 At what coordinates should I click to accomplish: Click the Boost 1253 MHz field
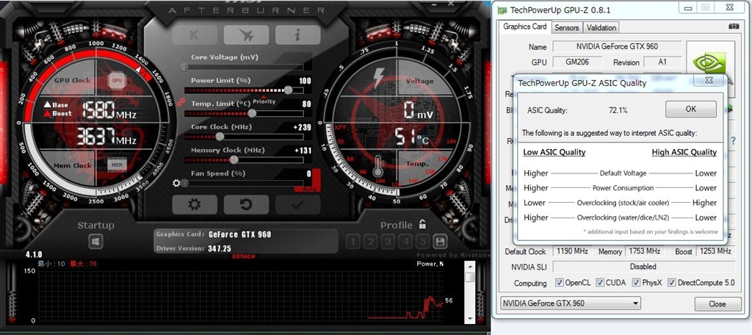[x=715, y=251]
